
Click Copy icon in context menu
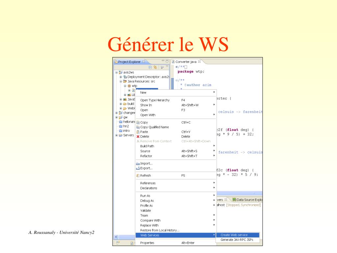[x=138, y=123]
